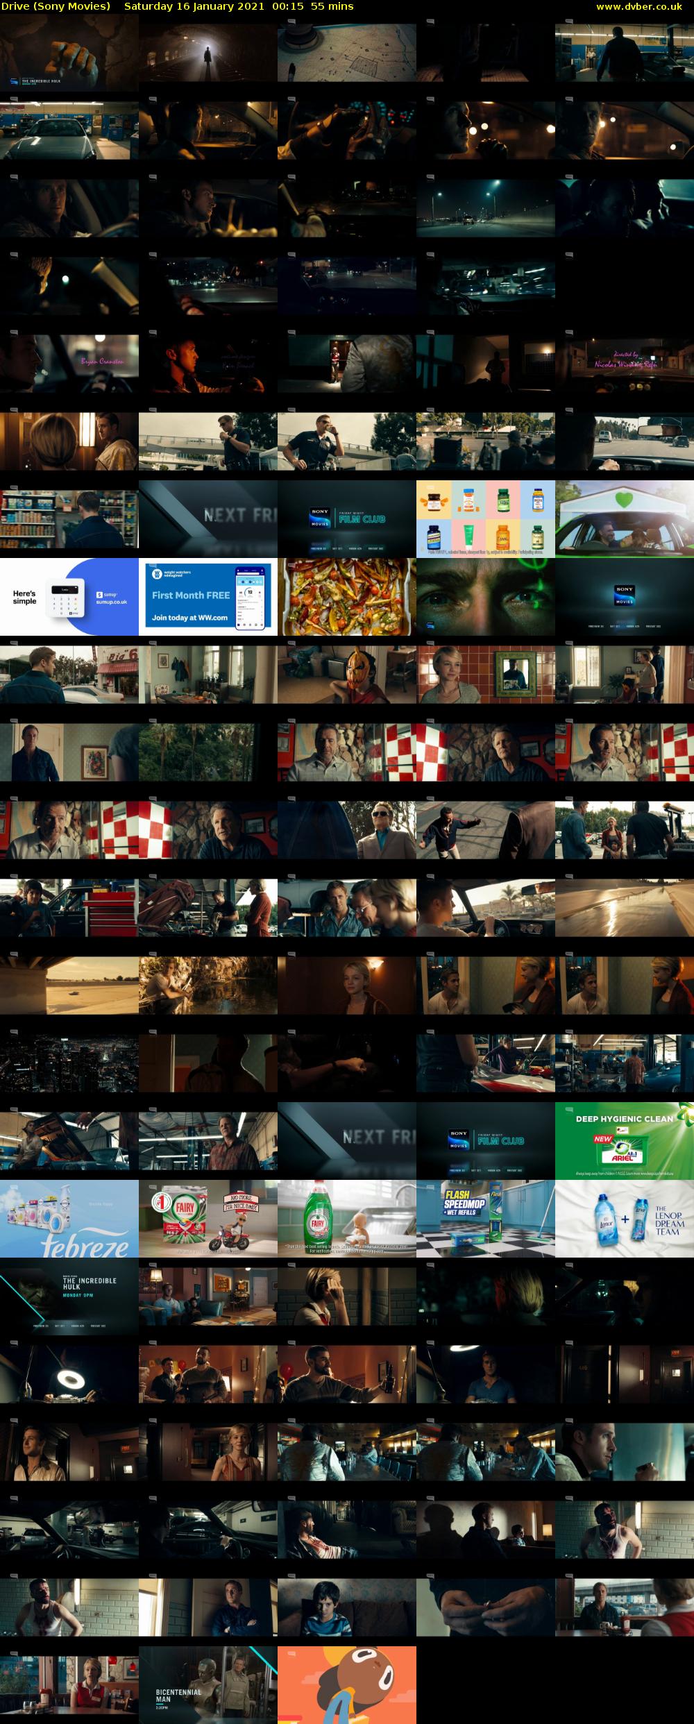Viewport: 694px width, 1724px height.
Task: Select the Sony Movies ident thumbnail
Action: click(x=625, y=597)
